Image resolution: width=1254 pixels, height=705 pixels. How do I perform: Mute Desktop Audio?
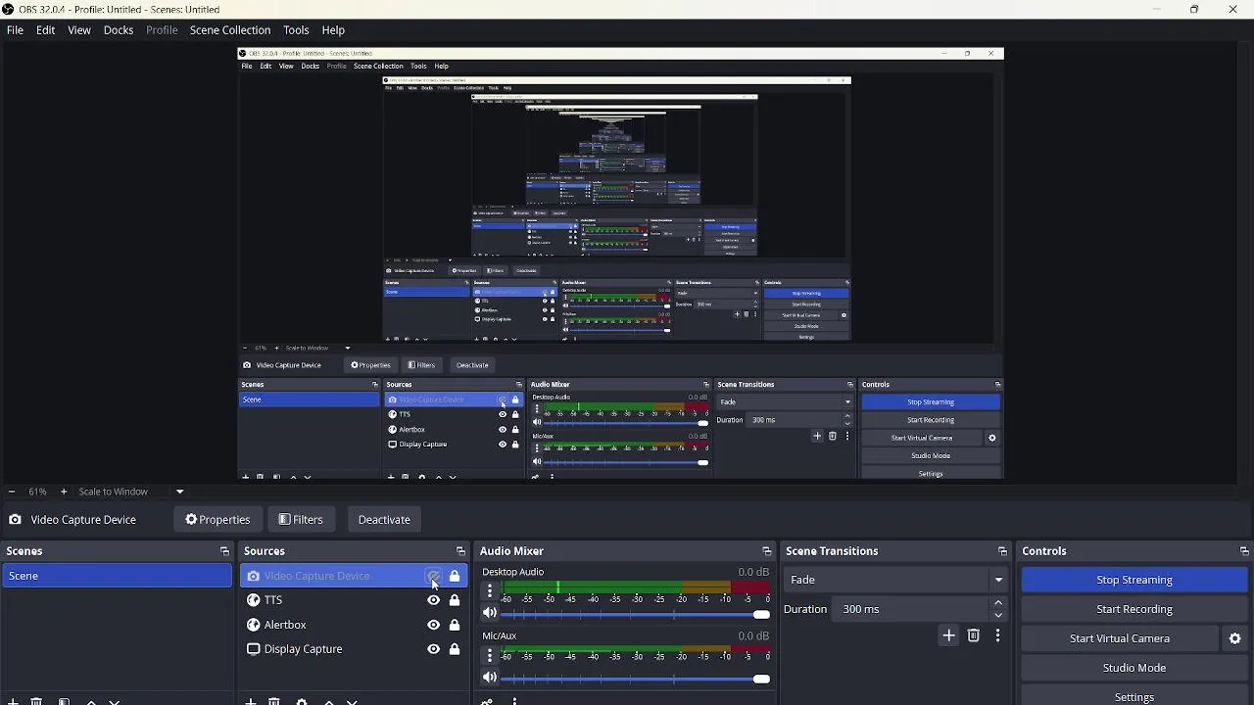coord(490,613)
